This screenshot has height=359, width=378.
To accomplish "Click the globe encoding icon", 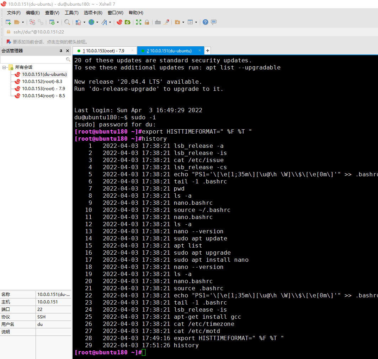I will (x=91, y=22).
